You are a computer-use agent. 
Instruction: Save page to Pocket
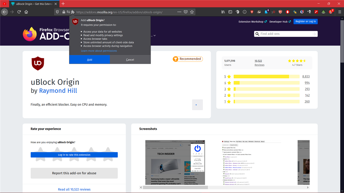(x=186, y=12)
